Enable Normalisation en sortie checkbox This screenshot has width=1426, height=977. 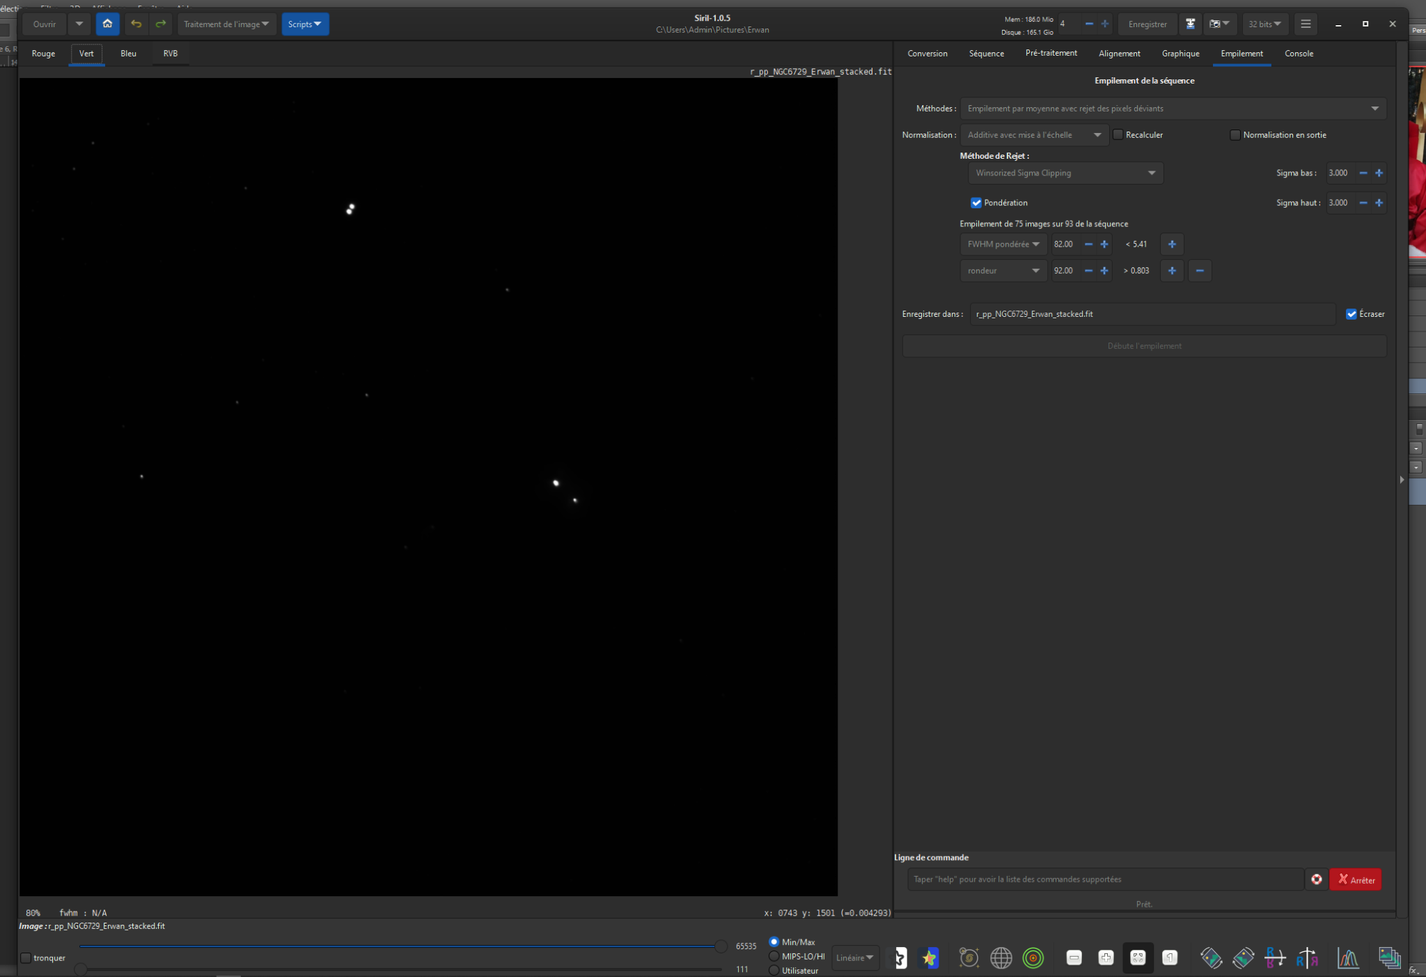1235,135
